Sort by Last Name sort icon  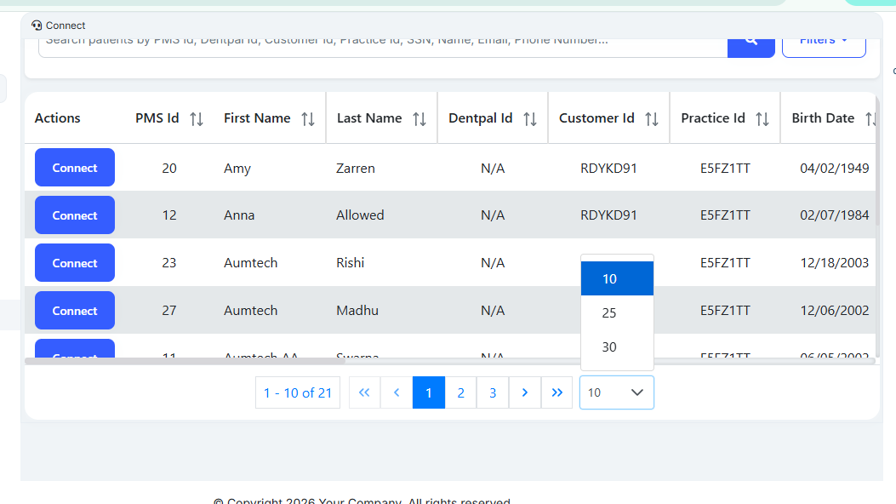tap(419, 119)
